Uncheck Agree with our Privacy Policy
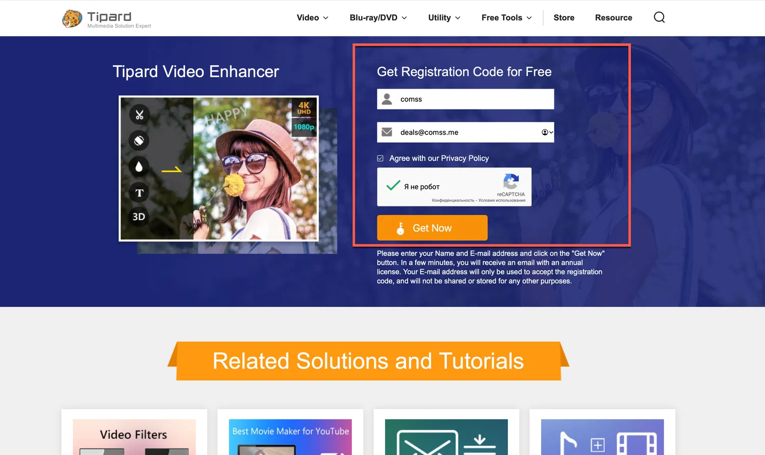This screenshot has height=455, width=765. (380, 158)
